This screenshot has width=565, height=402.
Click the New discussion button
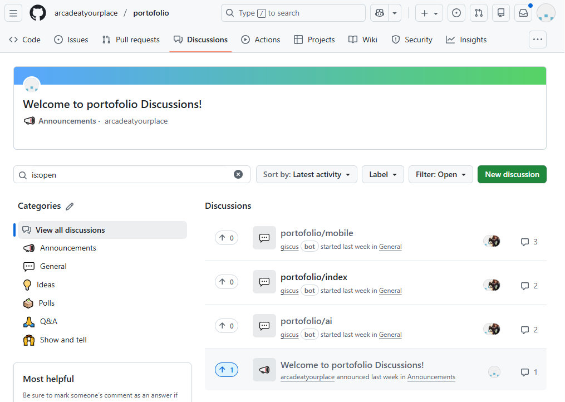coord(512,174)
